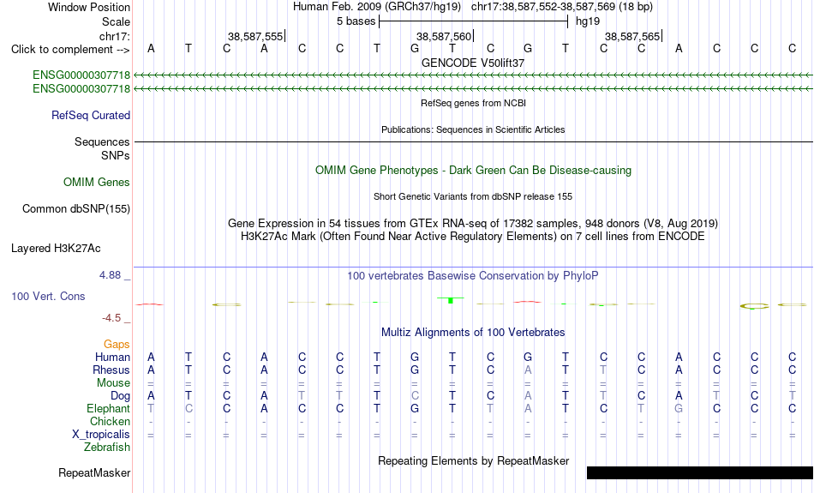Click the X_tropicalis species label

(101, 435)
